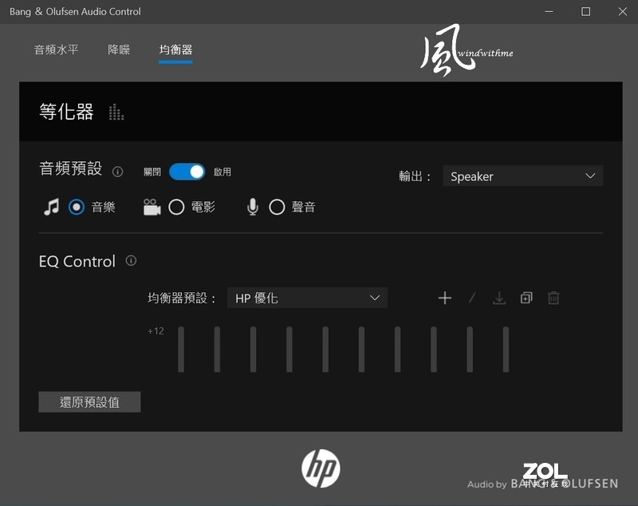Select the edit EQ preset pencil icon
The image size is (638, 506).
click(x=471, y=298)
